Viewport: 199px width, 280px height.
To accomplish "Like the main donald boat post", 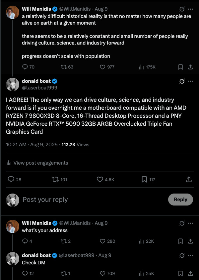I will click(x=100, y=180).
